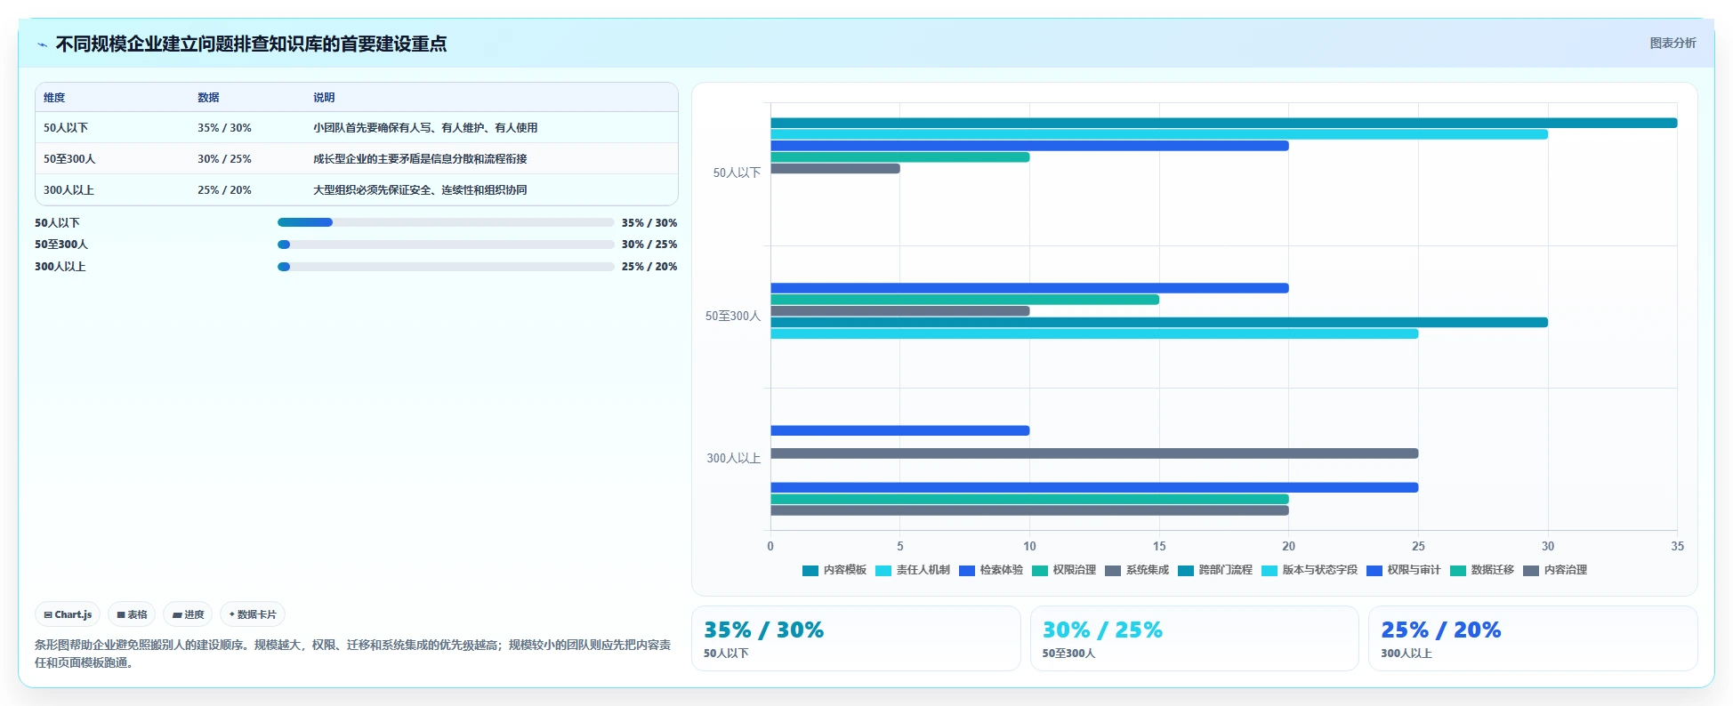Open the 25% / 20% data card
The width and height of the screenshot is (1733, 706).
point(1533,638)
